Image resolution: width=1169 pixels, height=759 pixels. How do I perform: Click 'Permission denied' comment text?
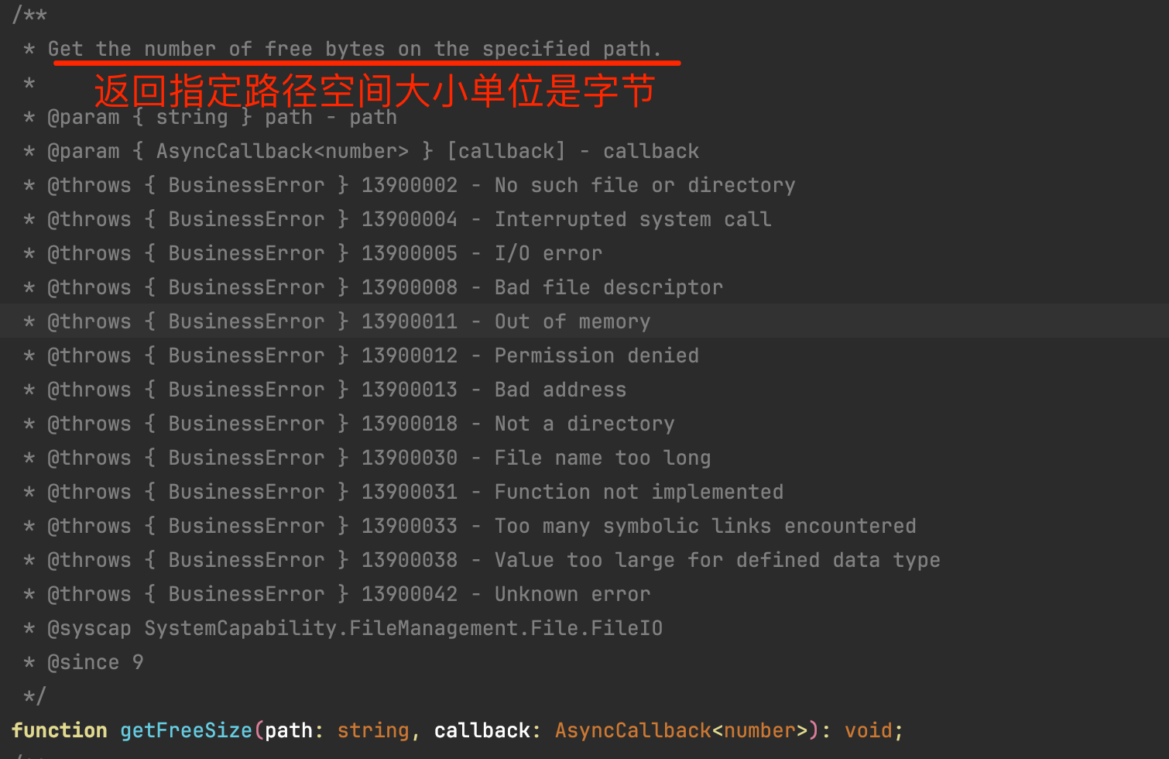(597, 355)
